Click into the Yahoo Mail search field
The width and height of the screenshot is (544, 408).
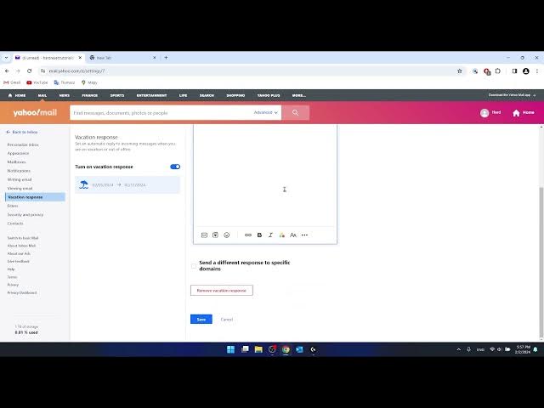point(161,113)
